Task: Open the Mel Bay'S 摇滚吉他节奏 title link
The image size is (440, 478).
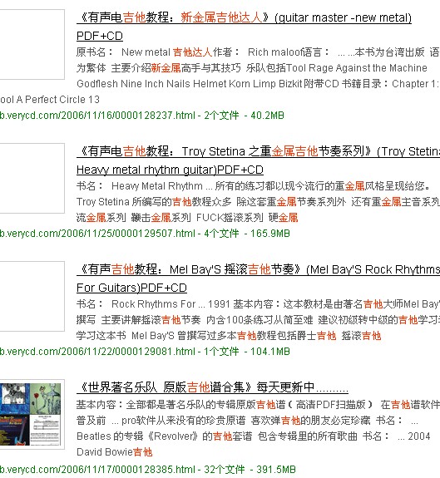Action: (x=259, y=278)
